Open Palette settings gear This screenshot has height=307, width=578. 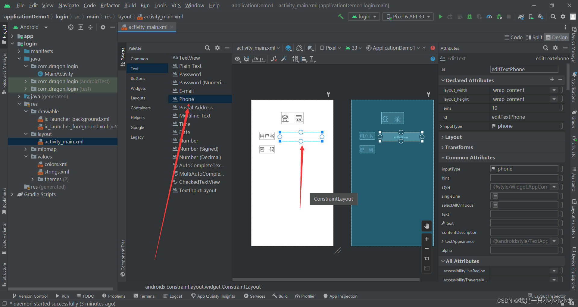[x=217, y=48]
